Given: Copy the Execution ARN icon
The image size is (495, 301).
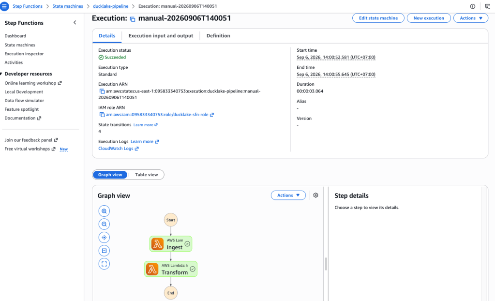Looking at the screenshot, I should coord(102,91).
